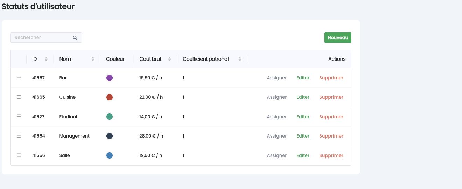Delete the Bar status
The width and height of the screenshot is (462, 189).
331,78
